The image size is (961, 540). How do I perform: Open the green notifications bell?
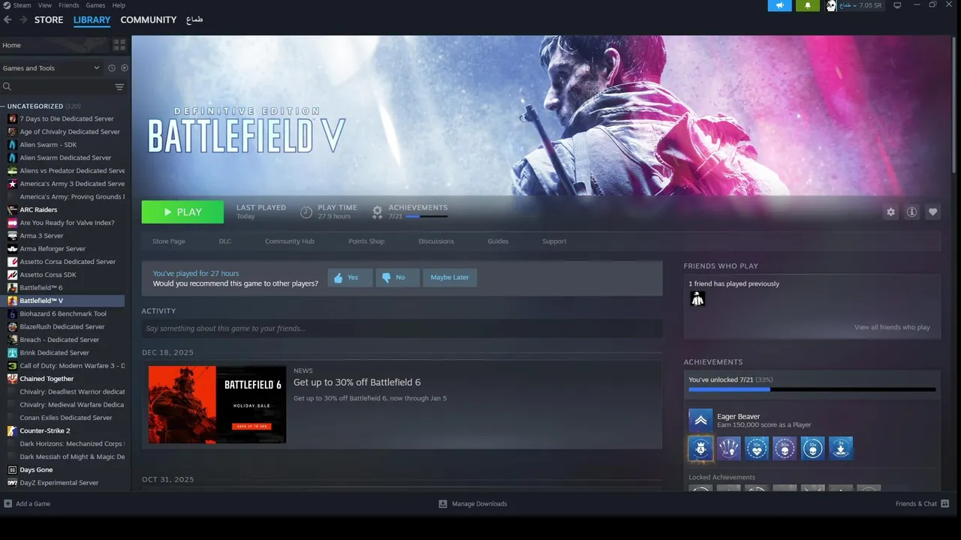point(808,5)
